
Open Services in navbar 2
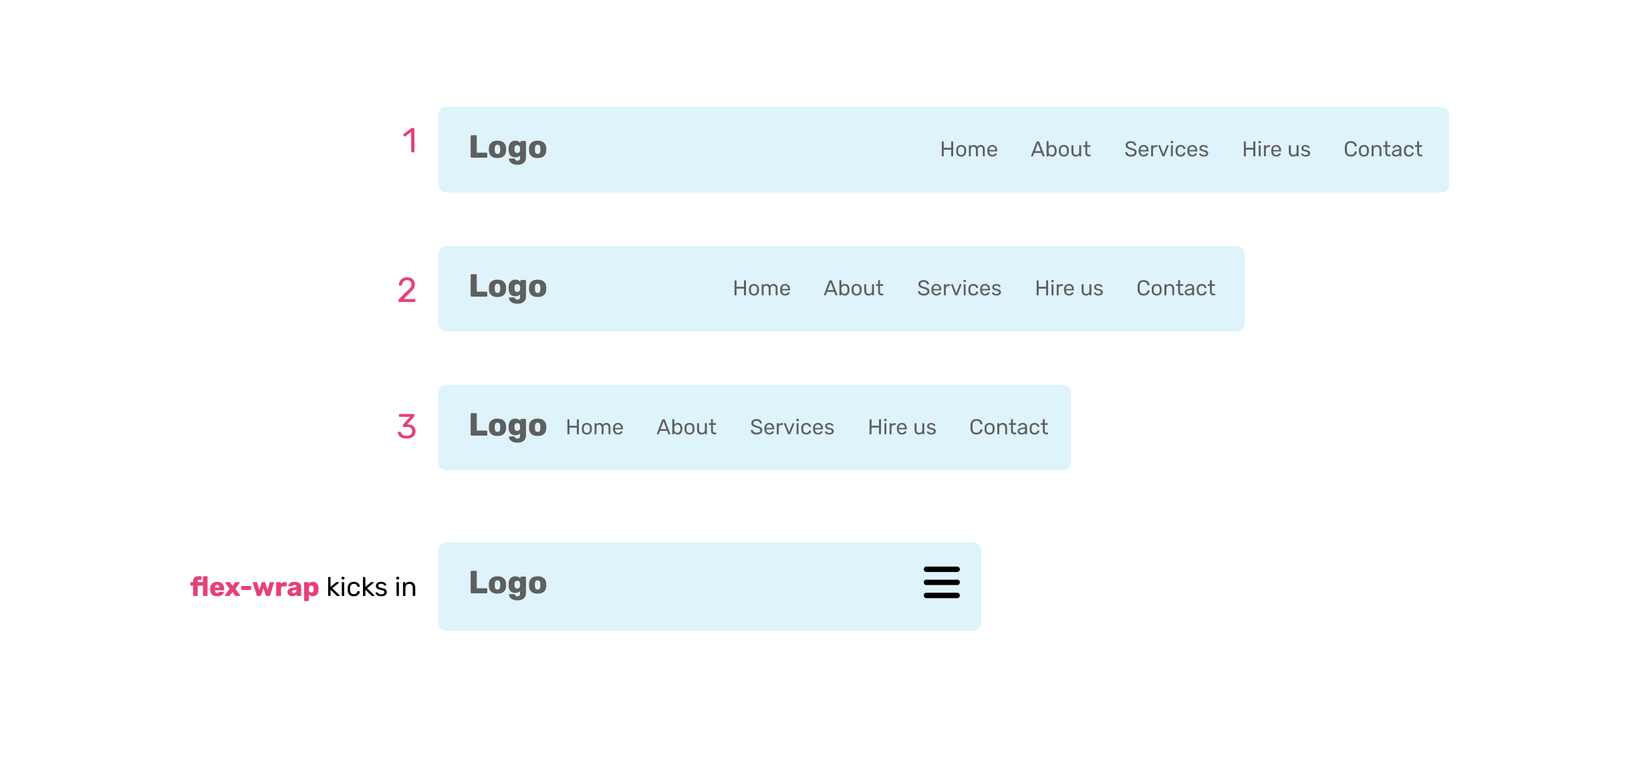click(x=959, y=288)
